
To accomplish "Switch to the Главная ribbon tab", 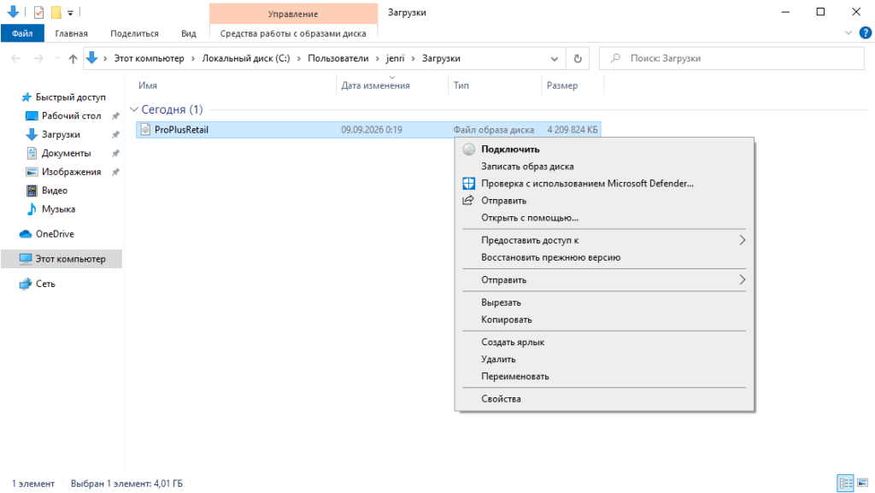I will click(x=72, y=33).
